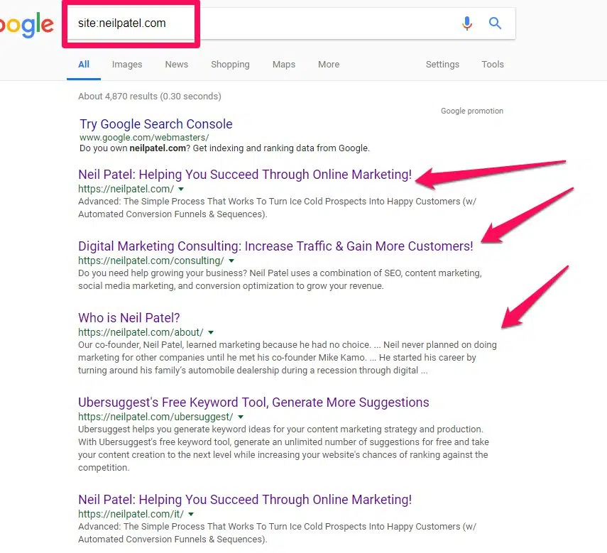Click the Tools option

[x=493, y=64]
